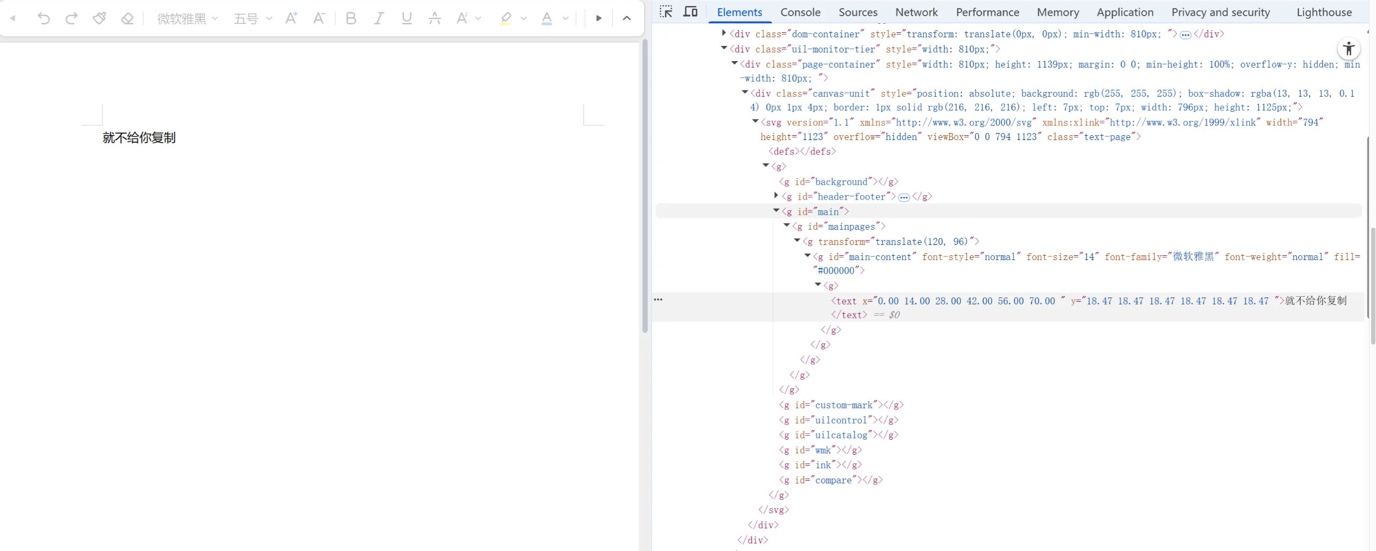
Task: Click the font color letter A button
Action: [x=547, y=18]
